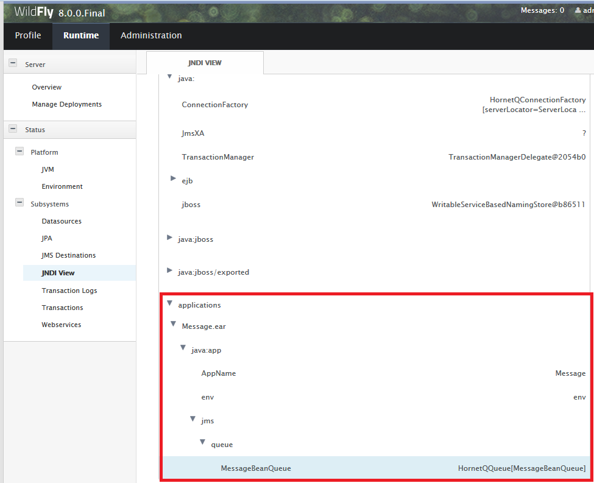
Task: Click the WritableServiceBasedNamingStore@b86511 value
Action: (x=508, y=205)
